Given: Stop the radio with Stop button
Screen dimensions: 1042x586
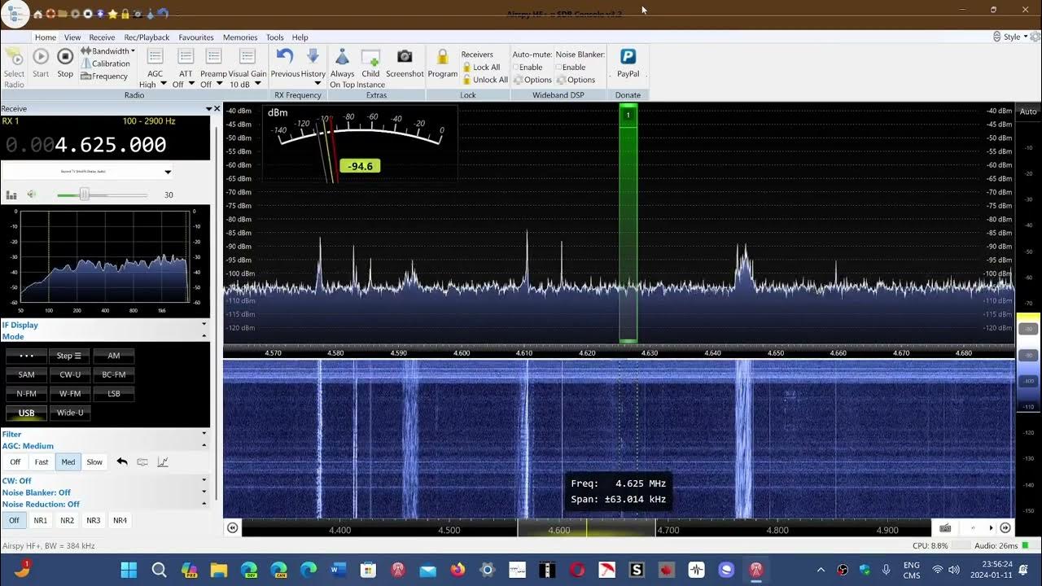Looking at the screenshot, I should point(65,57).
